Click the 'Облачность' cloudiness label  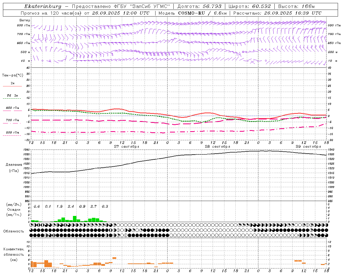[14, 231]
